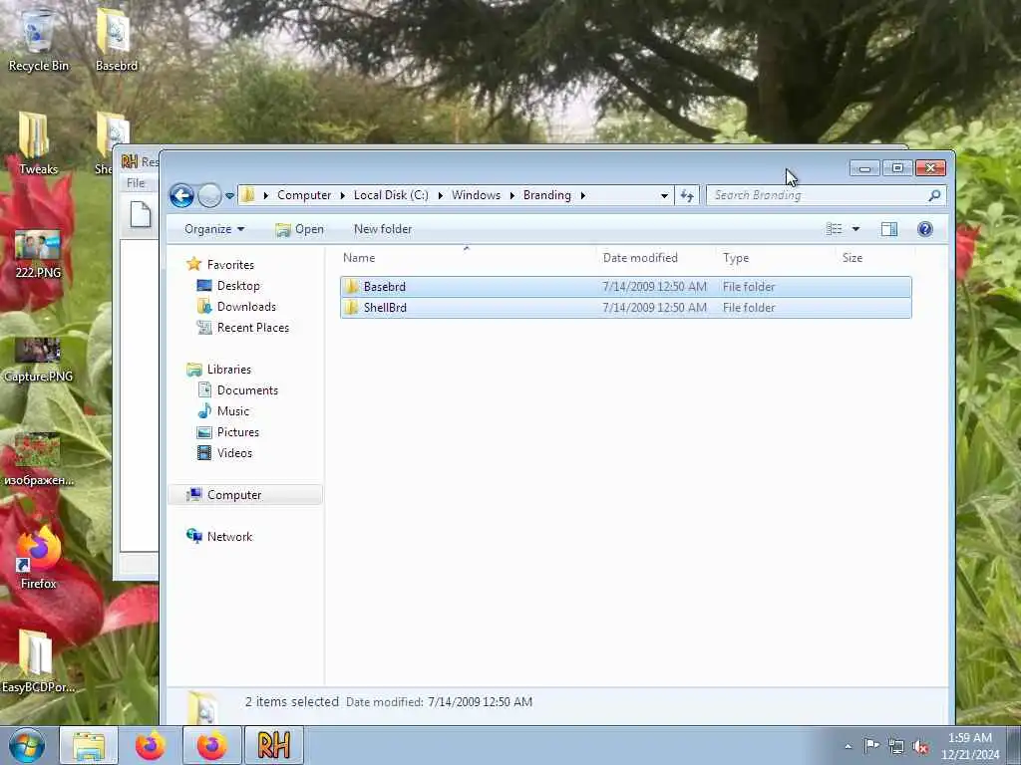Focus the Search Branding field
Viewport: 1021px width, 765px height.
coord(818,195)
